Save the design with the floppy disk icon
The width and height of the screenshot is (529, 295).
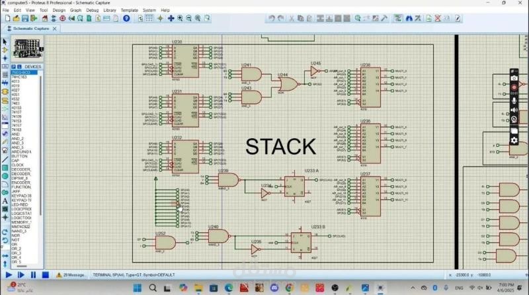(25, 19)
